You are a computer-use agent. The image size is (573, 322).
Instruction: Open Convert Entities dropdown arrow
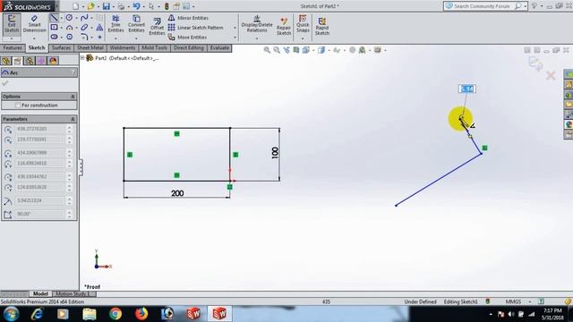(x=136, y=38)
